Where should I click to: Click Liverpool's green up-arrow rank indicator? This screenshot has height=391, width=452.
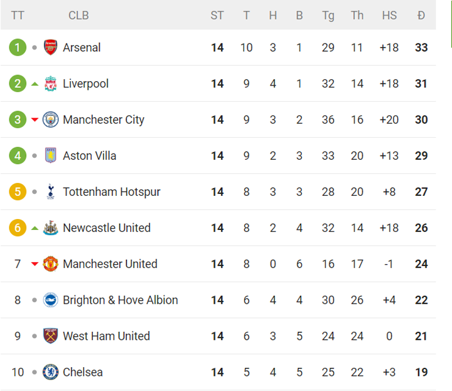click(x=35, y=84)
